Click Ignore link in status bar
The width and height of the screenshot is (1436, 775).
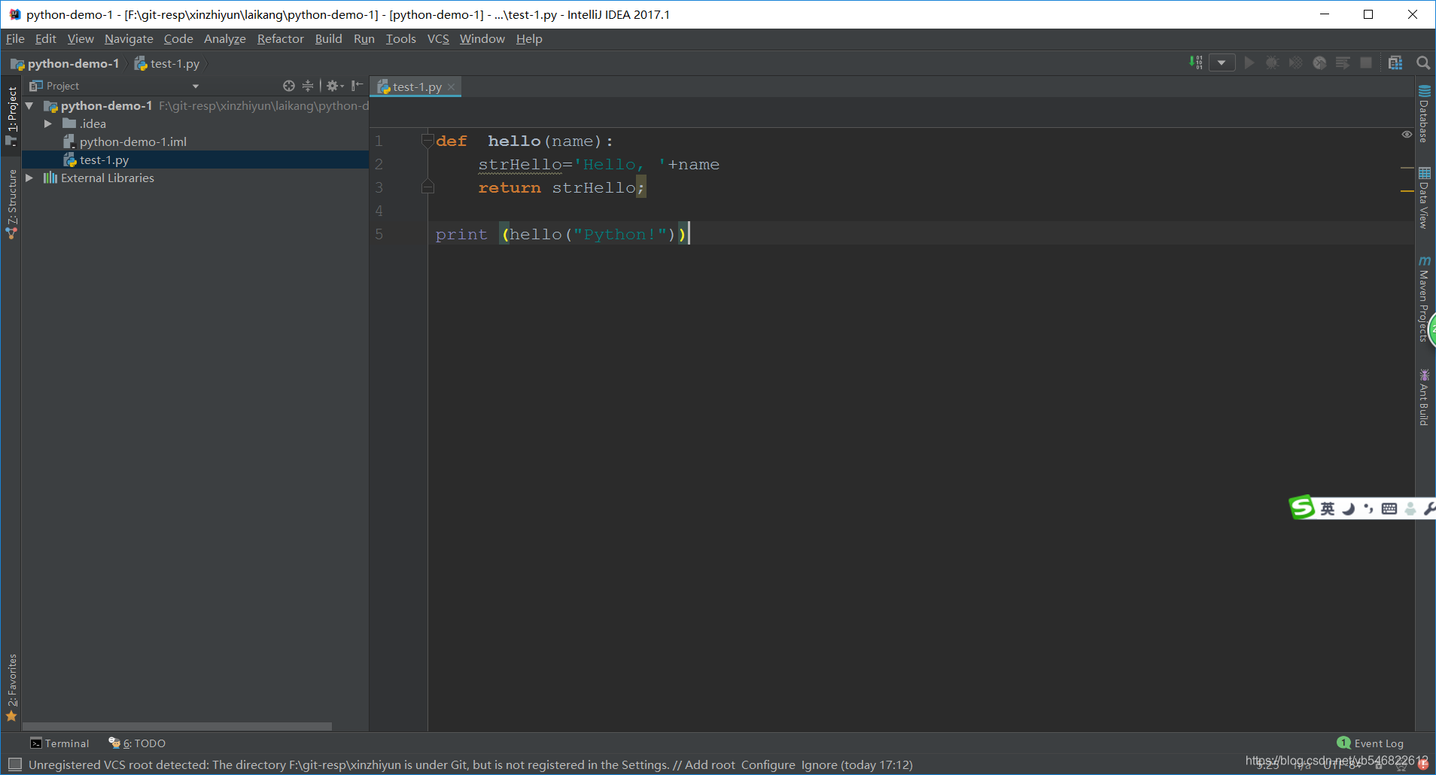pos(819,764)
